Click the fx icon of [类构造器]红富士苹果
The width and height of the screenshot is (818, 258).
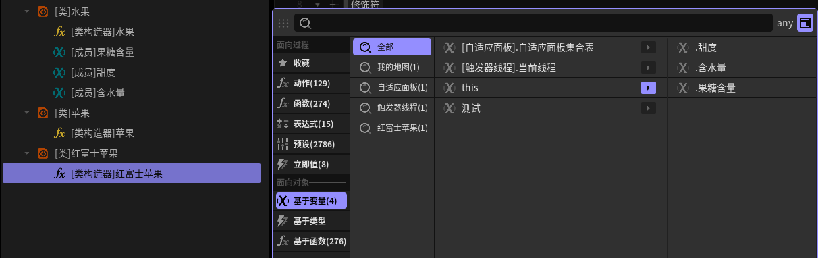click(59, 174)
